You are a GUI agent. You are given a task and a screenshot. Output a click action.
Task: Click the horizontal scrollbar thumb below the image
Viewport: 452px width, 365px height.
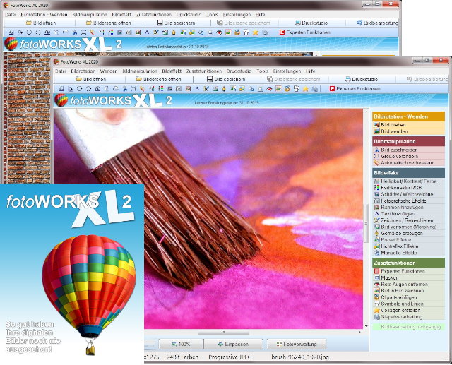(223, 333)
